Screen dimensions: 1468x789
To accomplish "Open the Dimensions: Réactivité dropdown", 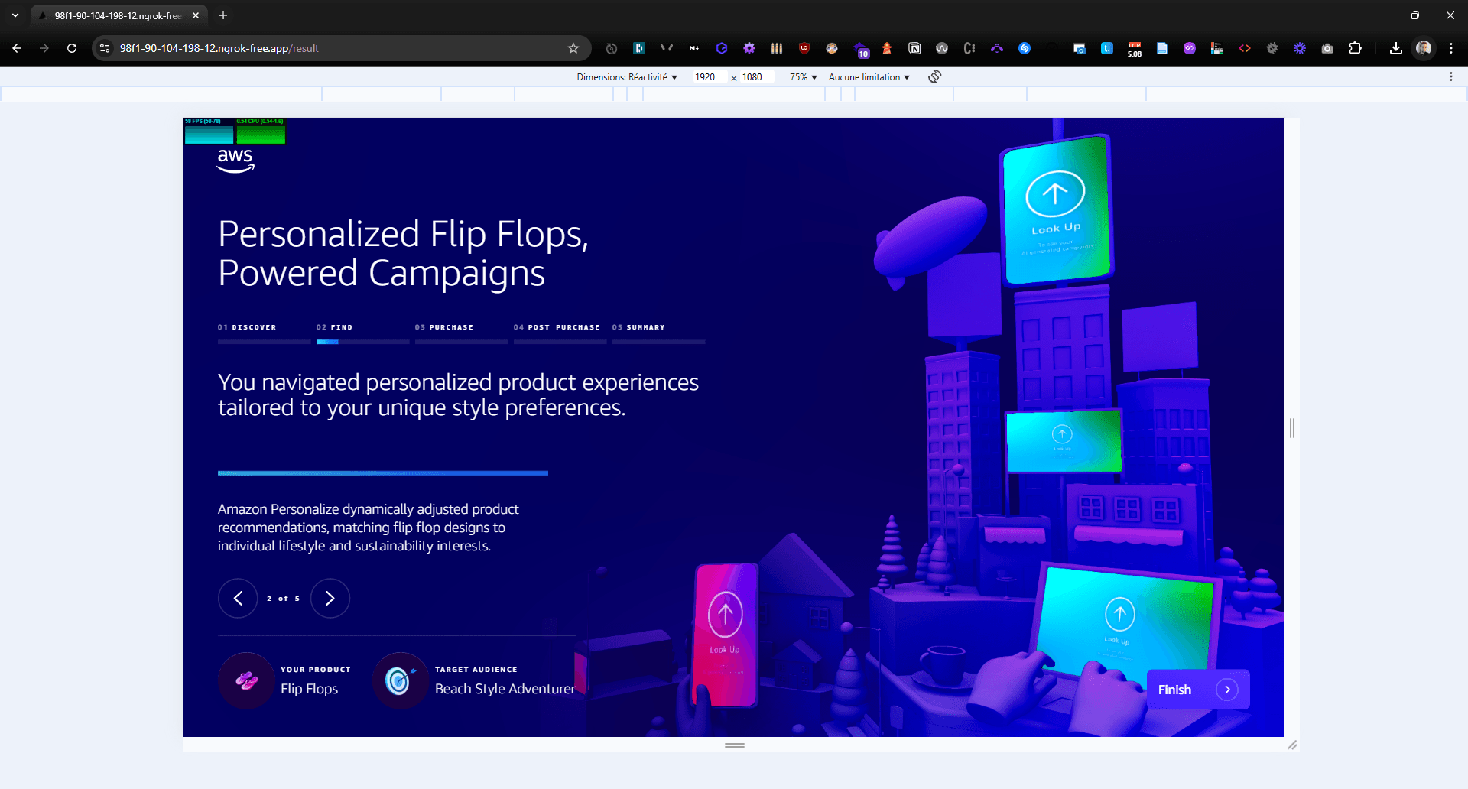I will [x=626, y=77].
